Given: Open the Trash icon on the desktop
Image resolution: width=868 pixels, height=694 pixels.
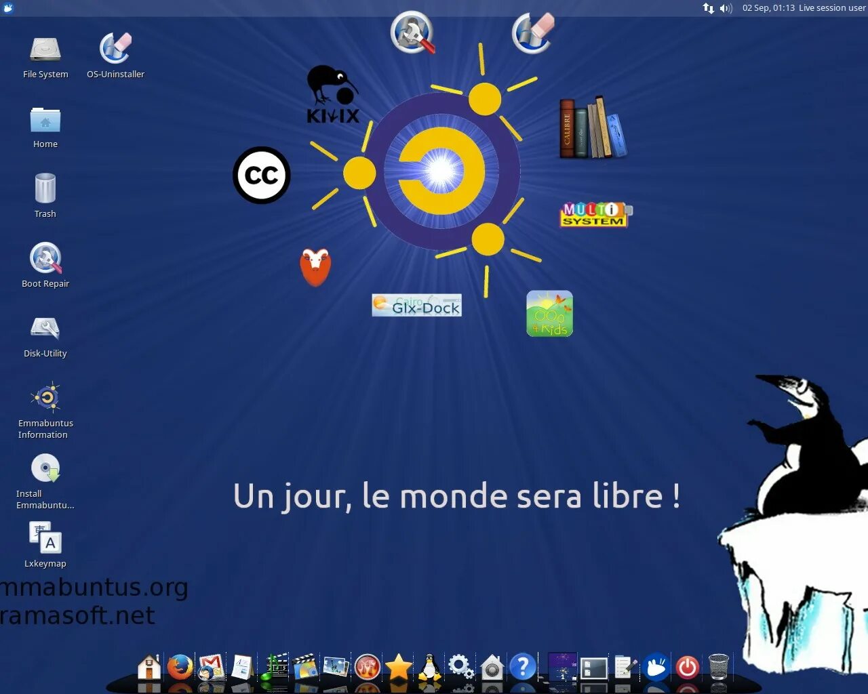Looking at the screenshot, I should click(x=45, y=196).
